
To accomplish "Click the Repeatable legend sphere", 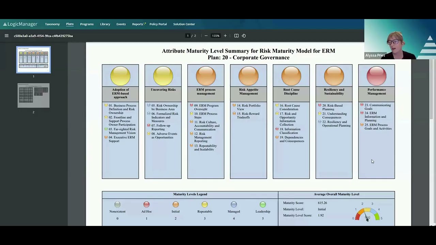I will [205, 205].
